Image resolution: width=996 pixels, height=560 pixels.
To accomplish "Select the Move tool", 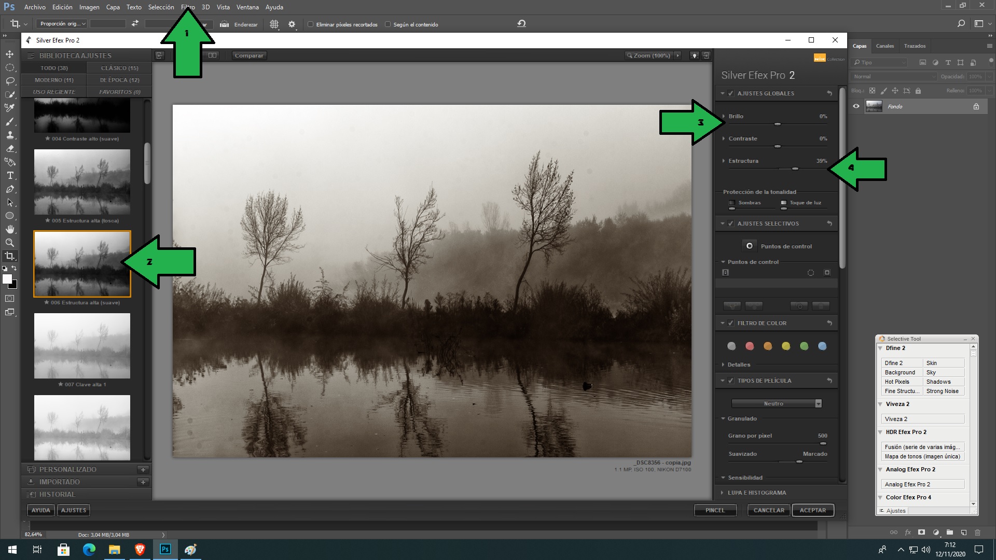I will click(10, 54).
